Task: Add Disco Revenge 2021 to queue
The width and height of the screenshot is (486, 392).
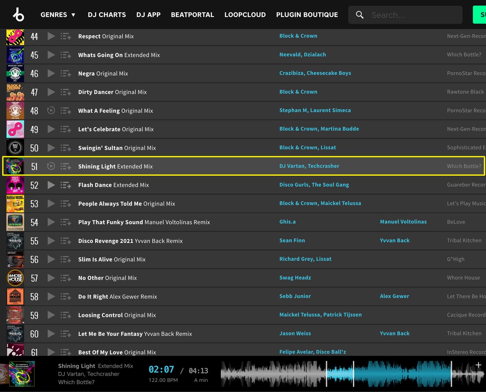Action: click(x=66, y=241)
